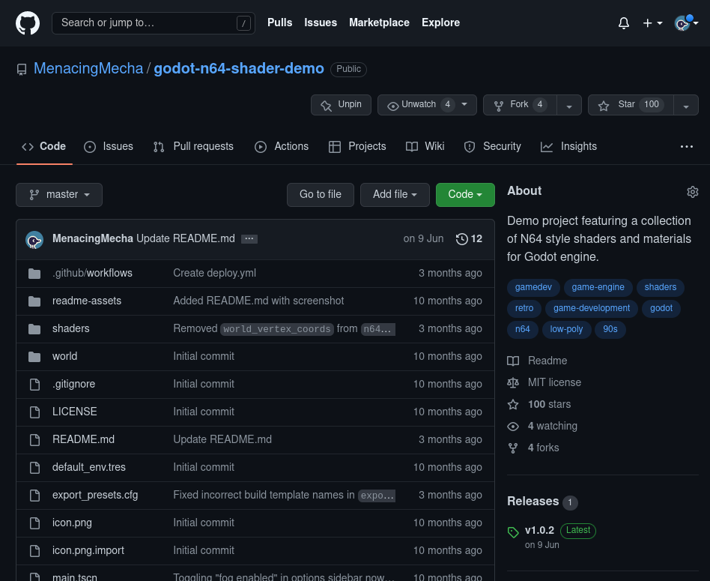Screen dimensions: 710x581
Task: View 4 watching list
Action: click(542, 426)
